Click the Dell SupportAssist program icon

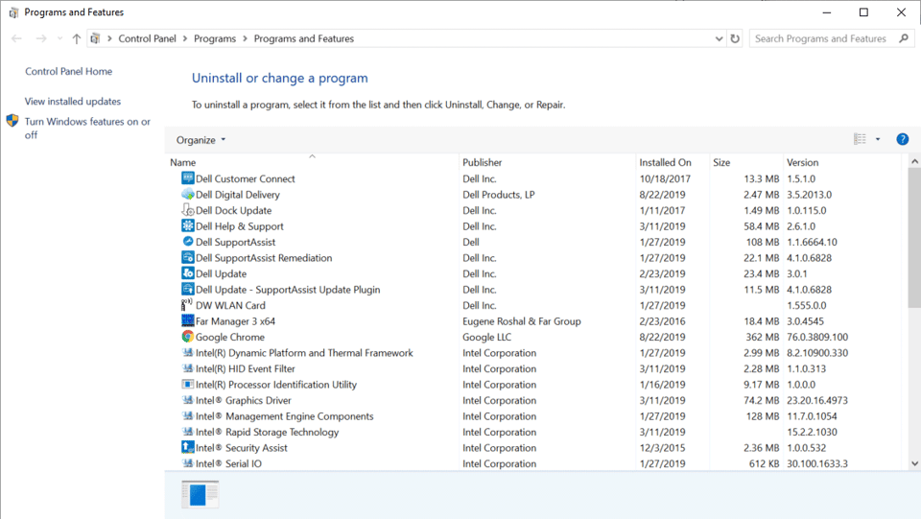click(x=187, y=242)
